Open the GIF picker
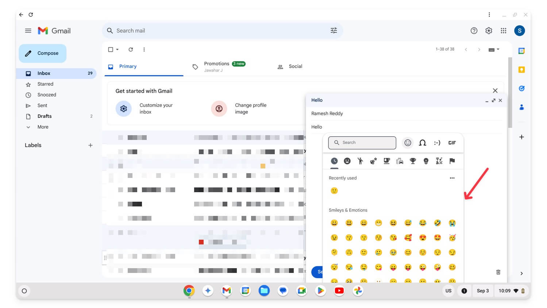 click(x=452, y=142)
